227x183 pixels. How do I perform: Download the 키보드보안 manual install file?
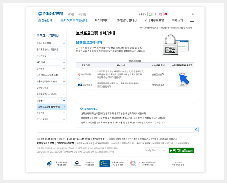click(x=182, y=74)
